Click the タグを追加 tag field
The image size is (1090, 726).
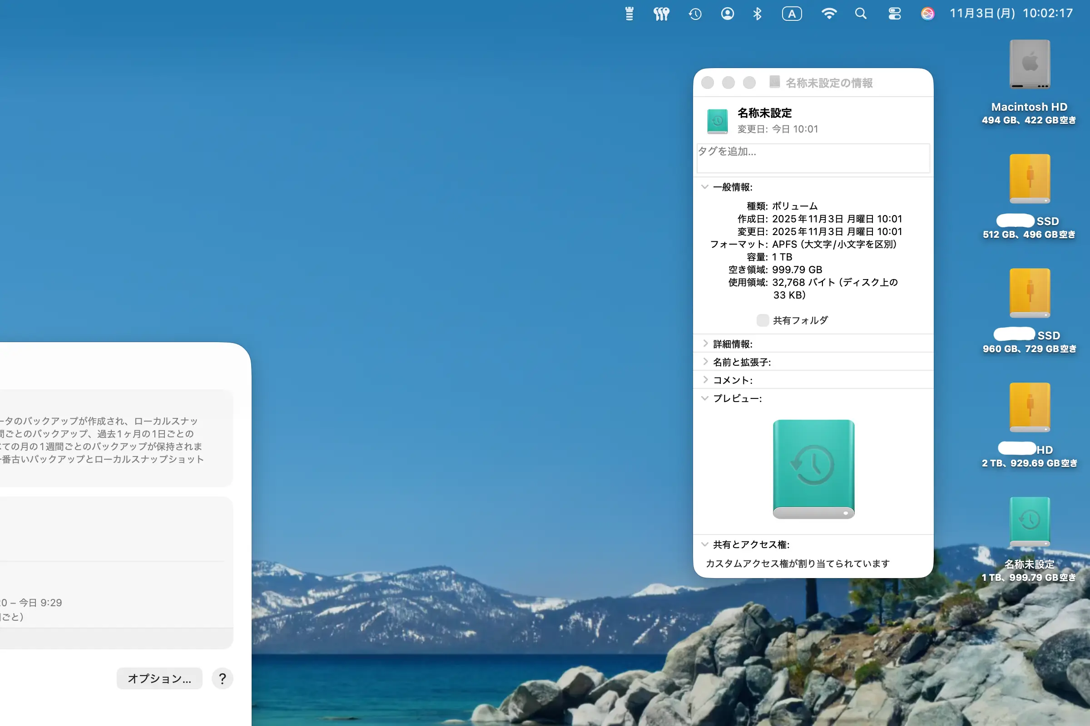point(813,158)
